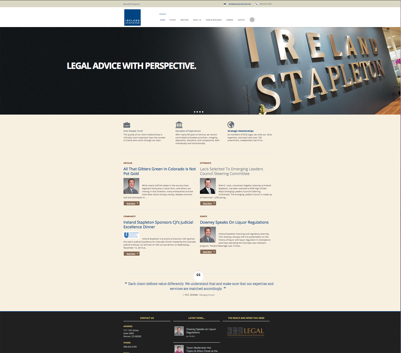Image resolution: width=401 pixels, height=353 pixels.
Task: Click the phone handset icon
Action: tap(257, 4)
